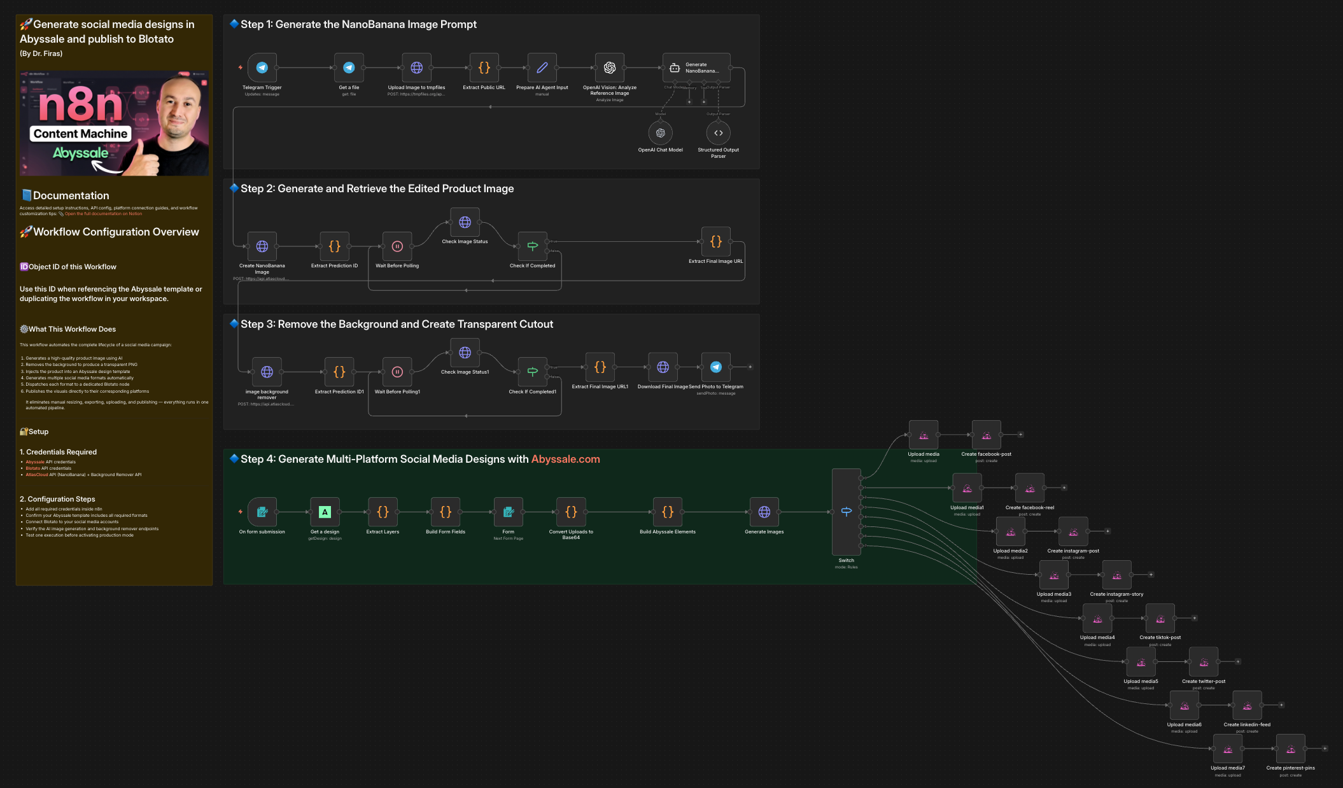1343x788 pixels.
Task: Open the OpenAI Chat Model node
Action: pyautogui.click(x=660, y=133)
